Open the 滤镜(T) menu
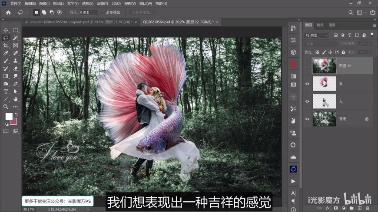 [x=102, y=3]
